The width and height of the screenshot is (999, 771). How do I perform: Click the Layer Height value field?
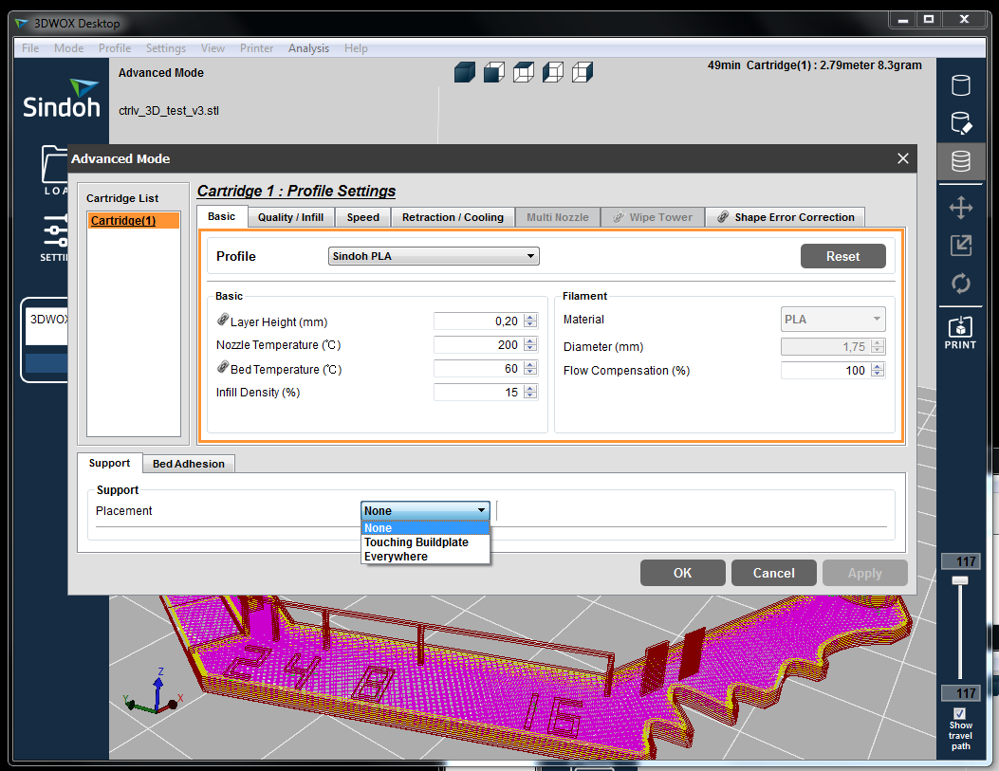(478, 321)
